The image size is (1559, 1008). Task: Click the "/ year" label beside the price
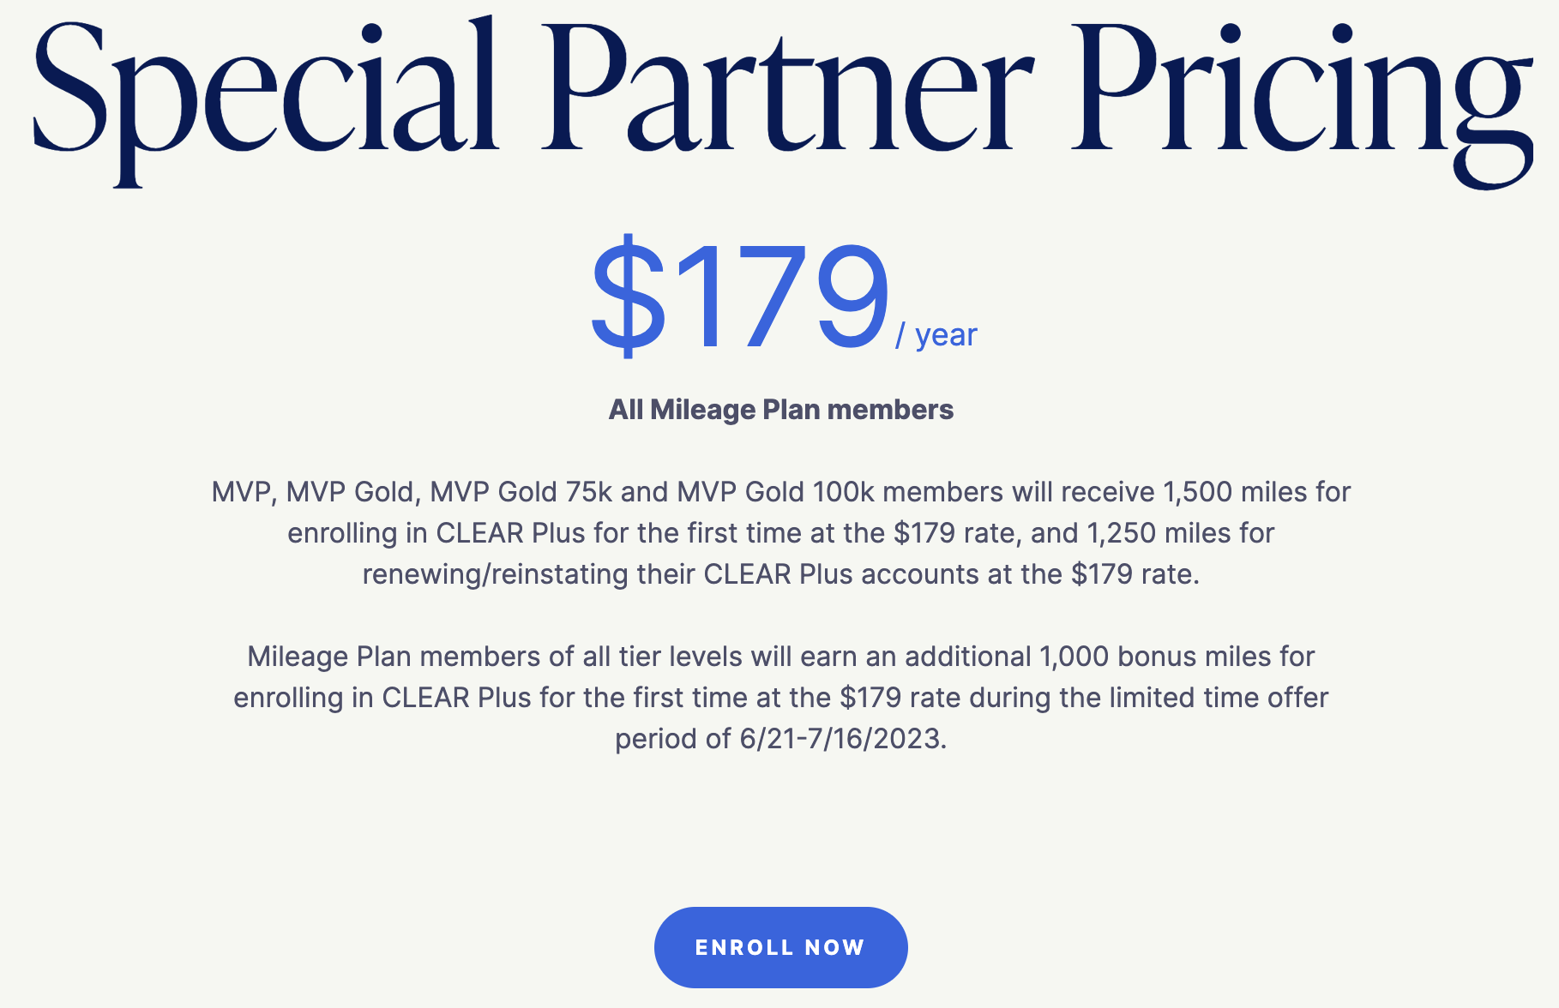pyautogui.click(x=936, y=335)
